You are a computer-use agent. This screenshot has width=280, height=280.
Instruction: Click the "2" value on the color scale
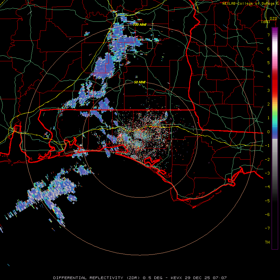[268, 104]
